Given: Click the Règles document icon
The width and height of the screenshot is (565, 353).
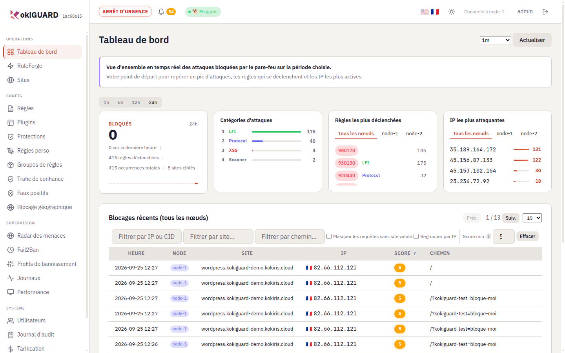Looking at the screenshot, I should (11, 108).
